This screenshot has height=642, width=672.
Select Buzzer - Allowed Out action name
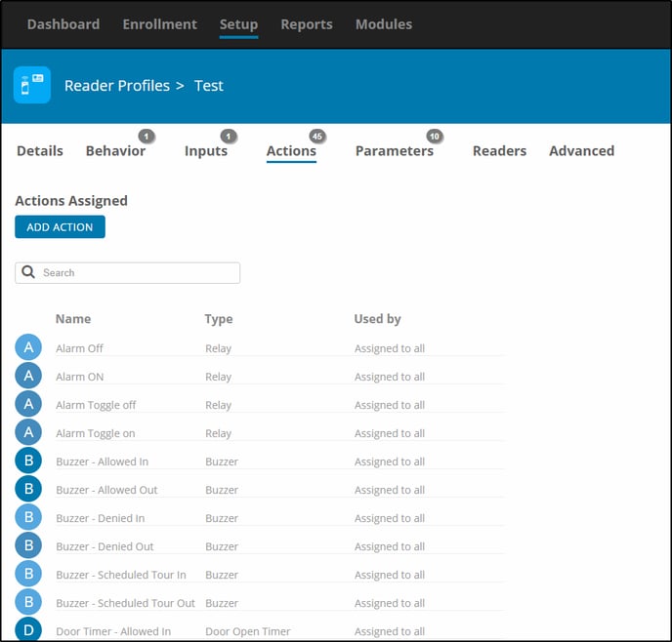click(x=106, y=490)
